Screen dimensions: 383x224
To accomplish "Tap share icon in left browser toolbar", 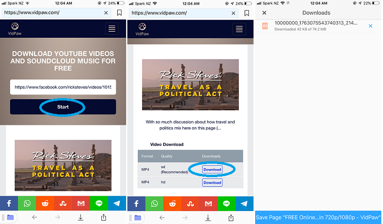I will coord(103,217).
